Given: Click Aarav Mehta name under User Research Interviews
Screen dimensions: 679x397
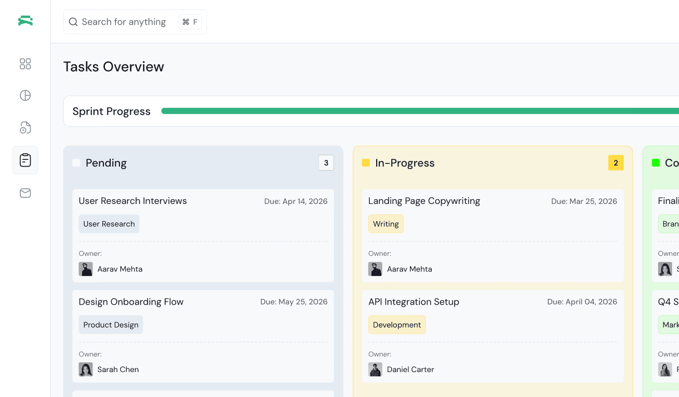Looking at the screenshot, I should coord(120,269).
